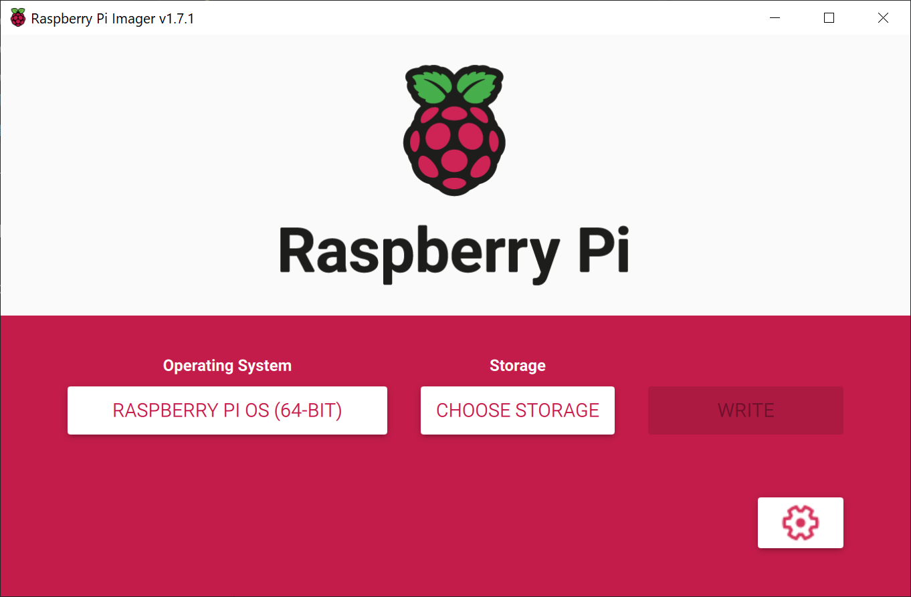
Task: Click the large raspberry logo graphic
Action: 454,130
